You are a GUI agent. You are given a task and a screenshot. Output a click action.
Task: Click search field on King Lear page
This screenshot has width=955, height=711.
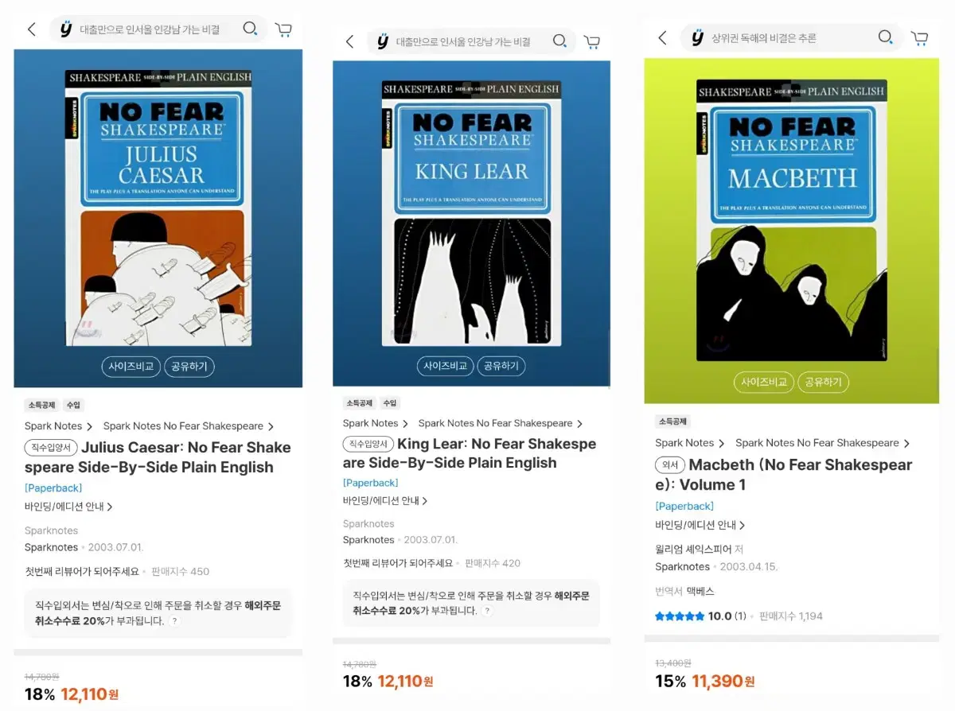pos(463,41)
